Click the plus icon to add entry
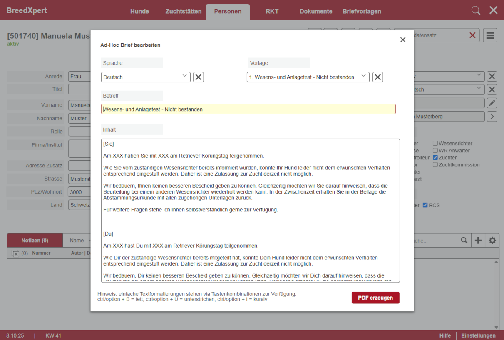The height and width of the screenshot is (340, 504). point(478,241)
